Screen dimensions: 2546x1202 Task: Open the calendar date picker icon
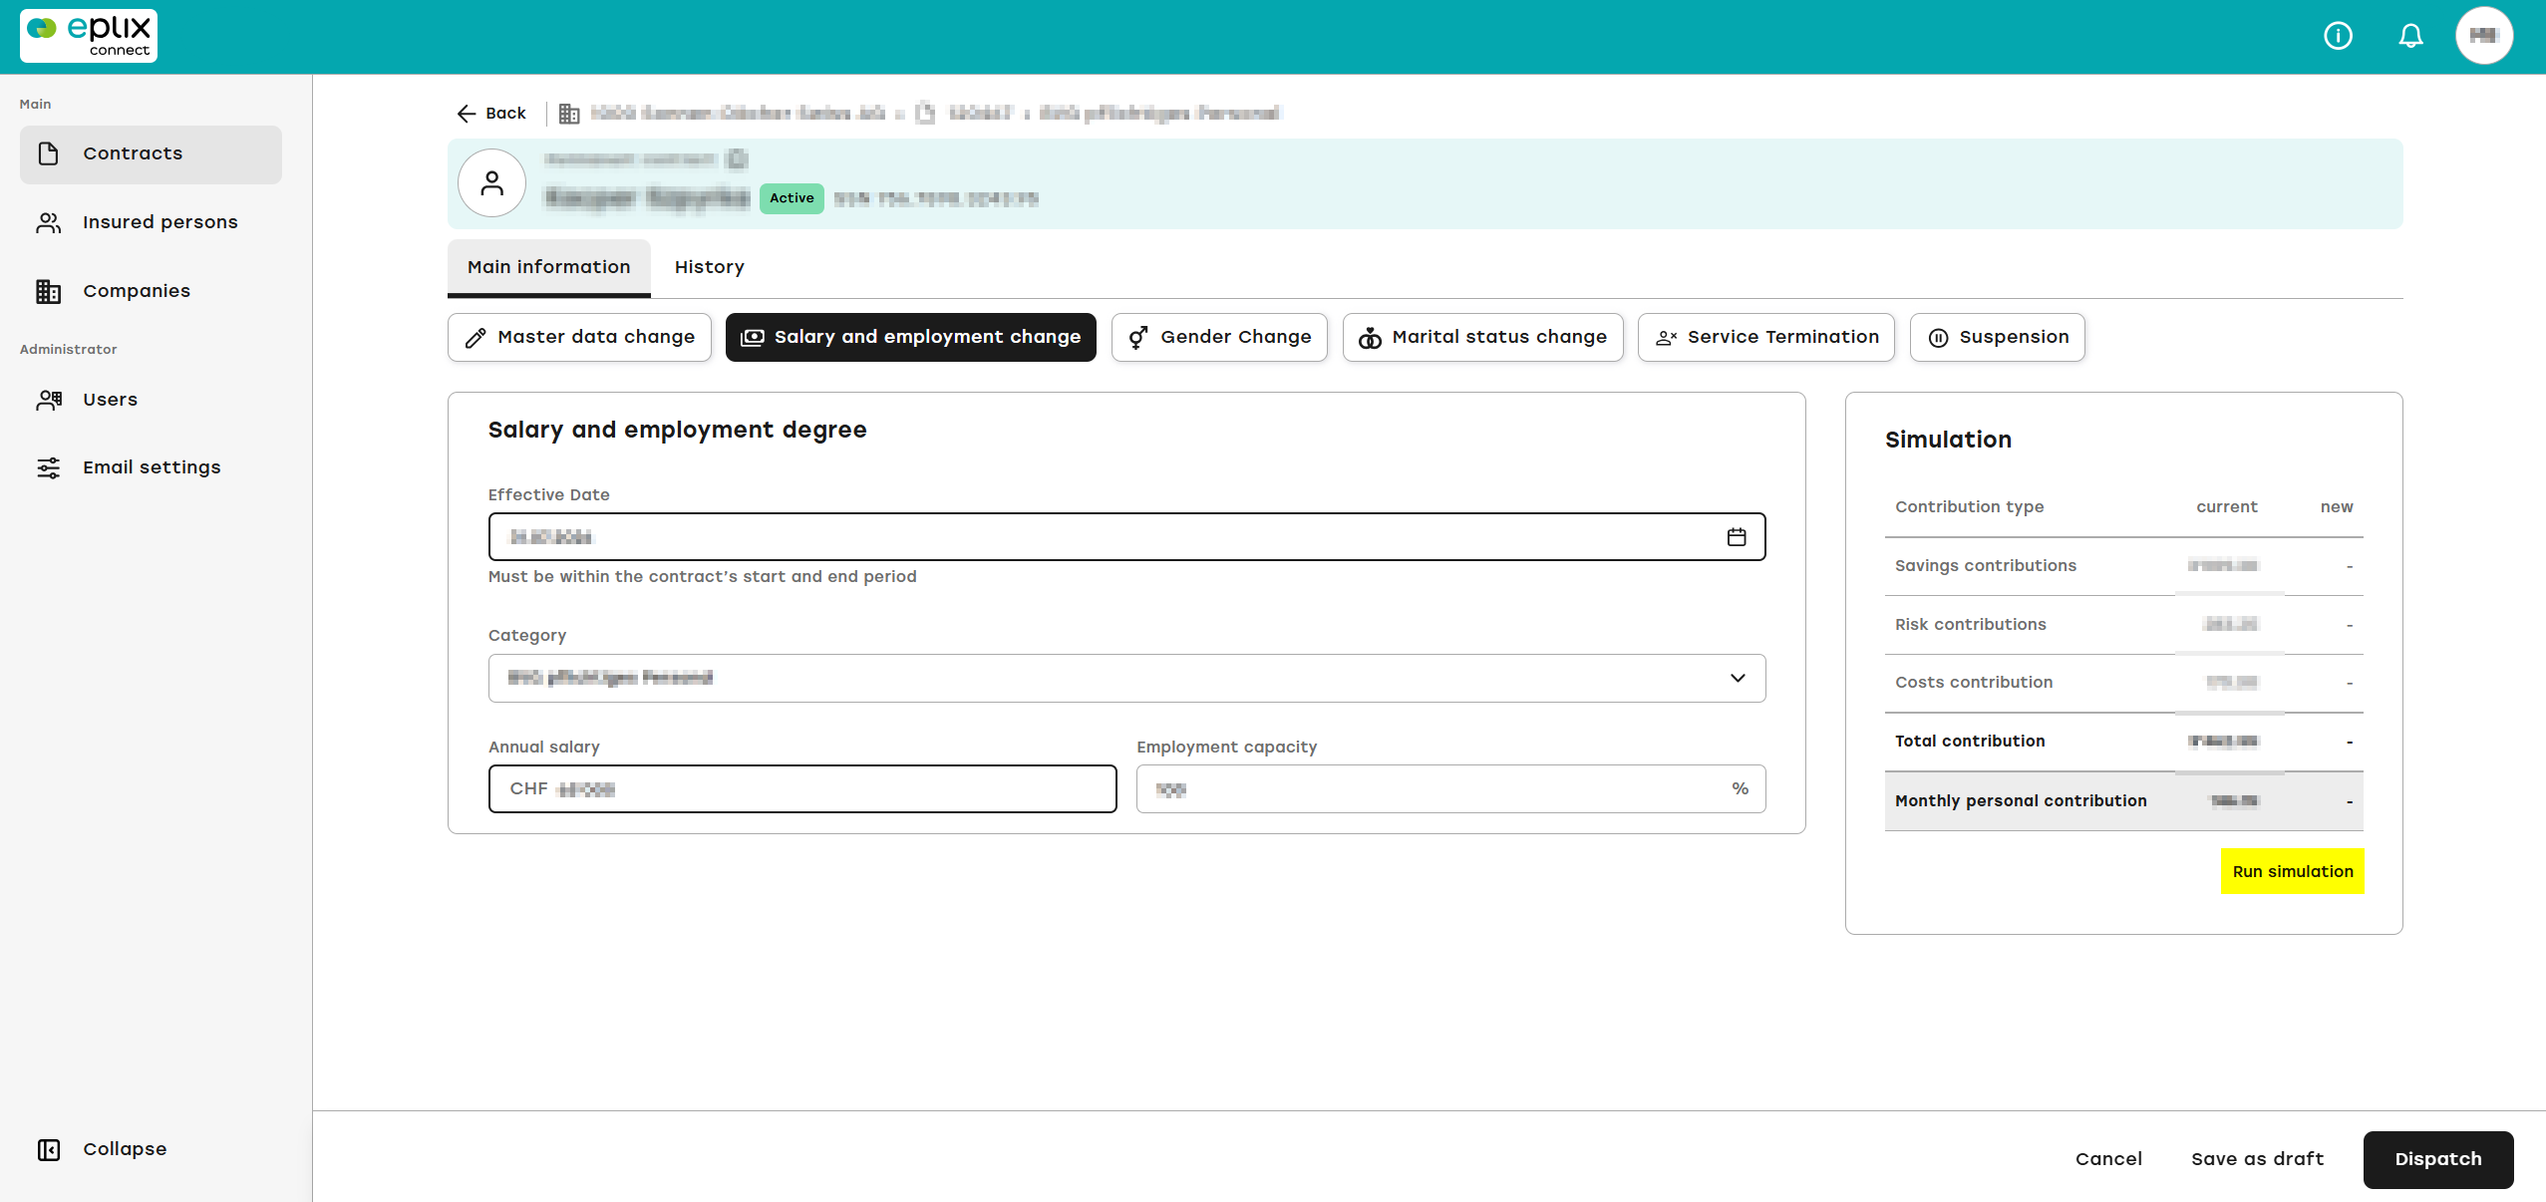point(1736,537)
